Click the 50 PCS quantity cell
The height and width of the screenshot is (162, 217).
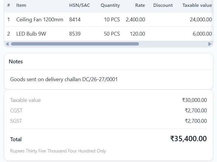(112, 34)
